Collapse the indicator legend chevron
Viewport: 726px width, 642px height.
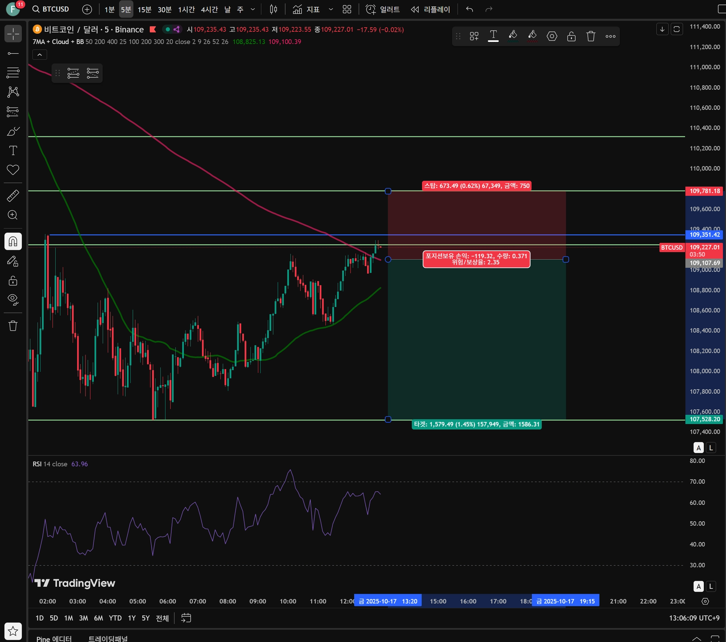tap(39, 55)
